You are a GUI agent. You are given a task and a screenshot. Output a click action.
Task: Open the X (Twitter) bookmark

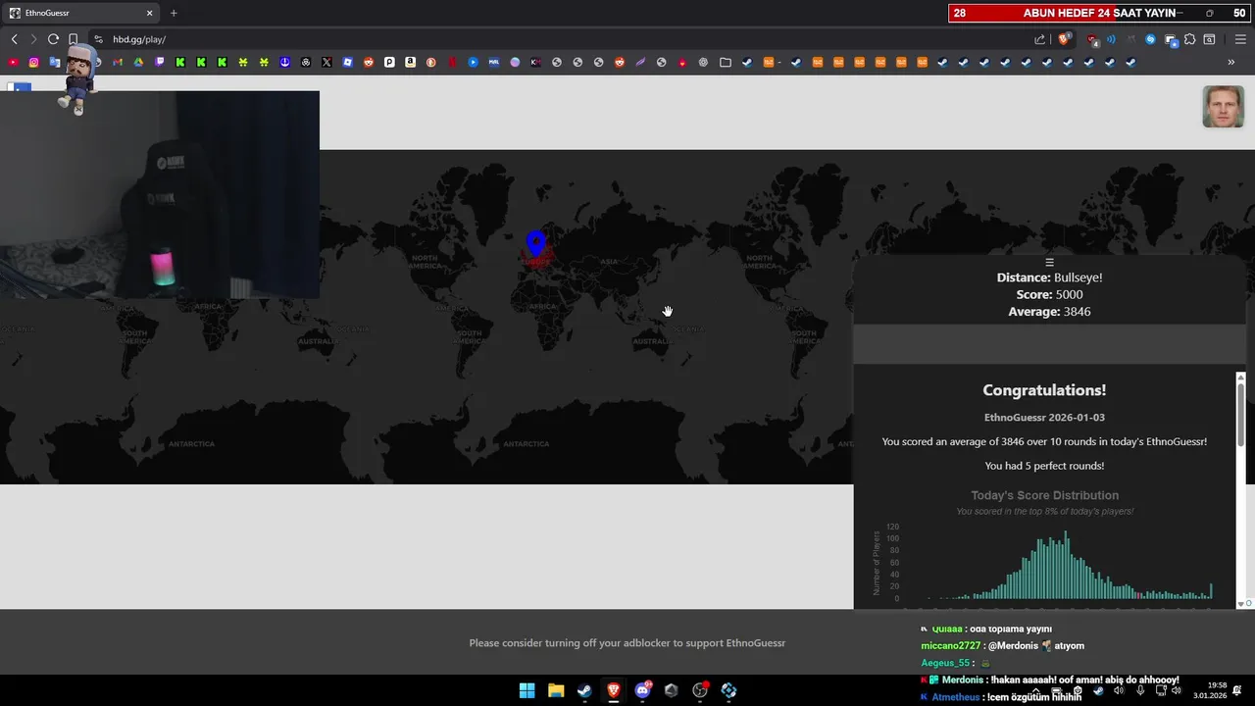pyautogui.click(x=326, y=62)
